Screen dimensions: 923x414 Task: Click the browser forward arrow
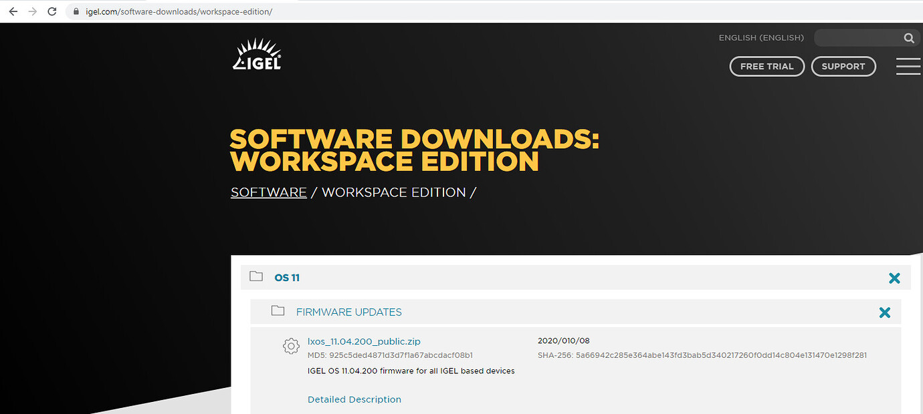tap(32, 11)
